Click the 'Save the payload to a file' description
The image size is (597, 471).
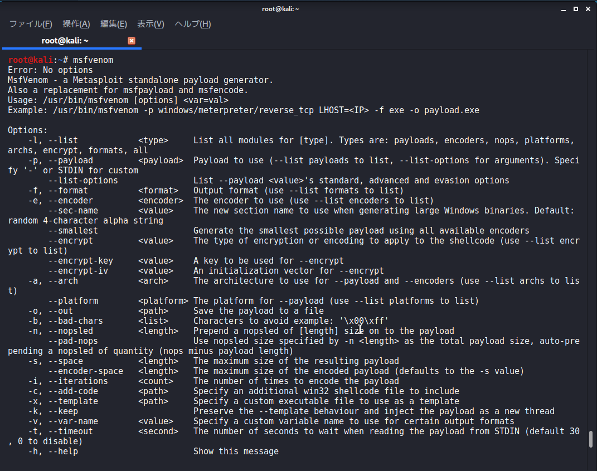click(259, 311)
